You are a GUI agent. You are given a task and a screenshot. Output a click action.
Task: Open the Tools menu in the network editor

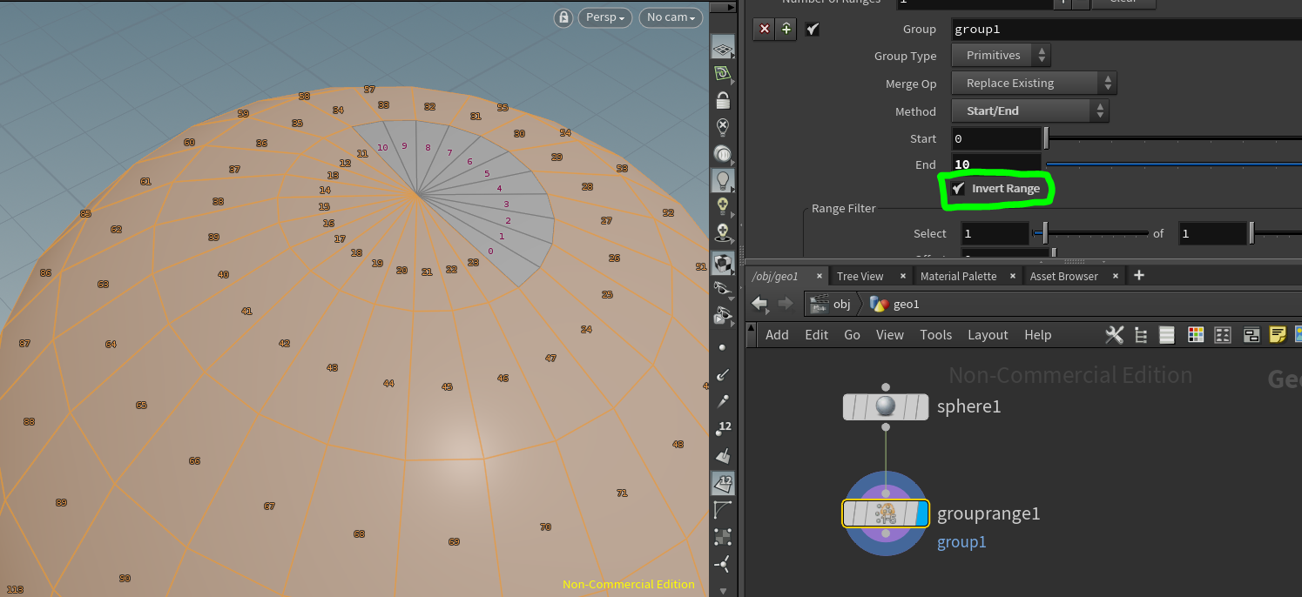(x=935, y=335)
